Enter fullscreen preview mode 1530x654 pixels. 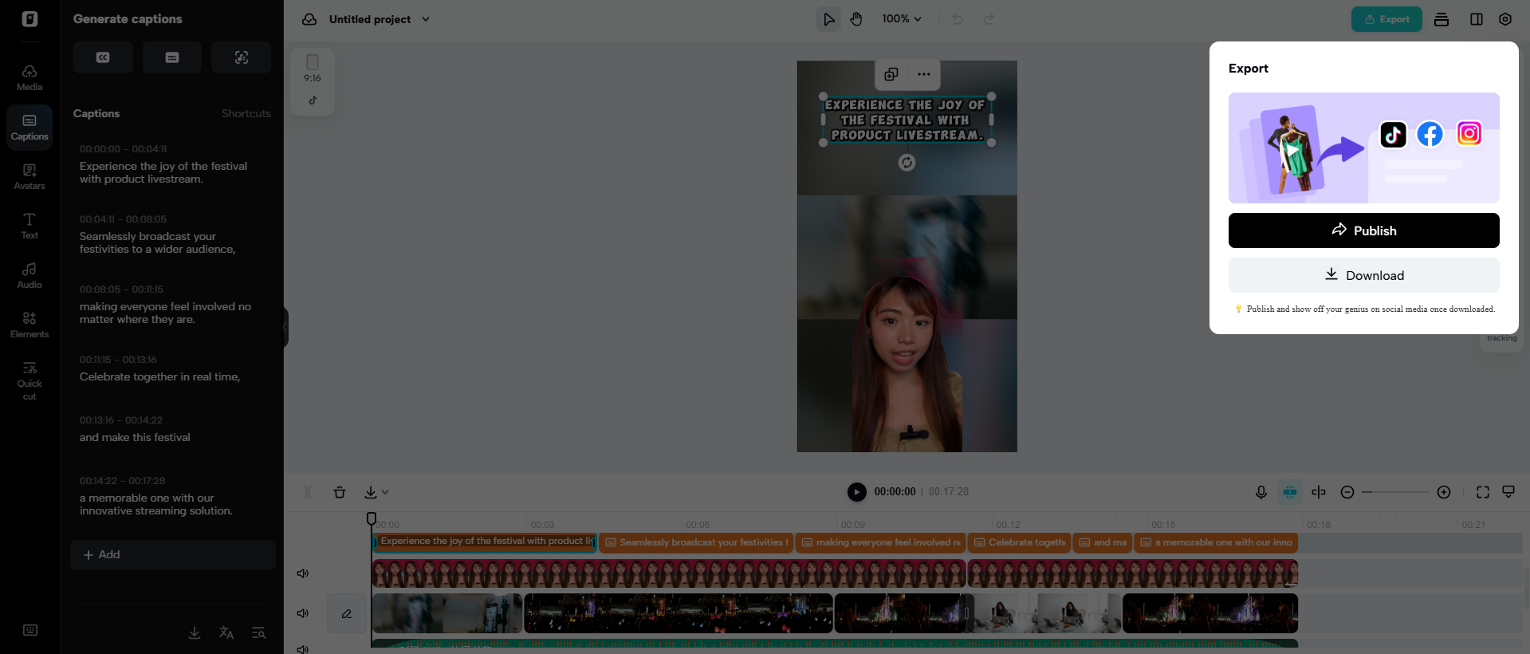1483,492
